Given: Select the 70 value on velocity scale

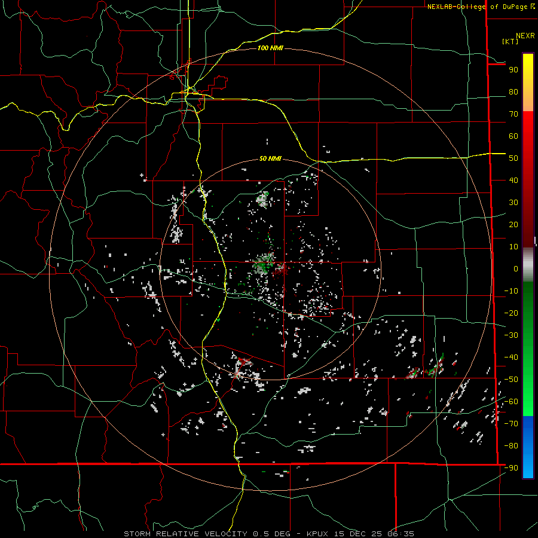Looking at the screenshot, I should click(x=513, y=114).
